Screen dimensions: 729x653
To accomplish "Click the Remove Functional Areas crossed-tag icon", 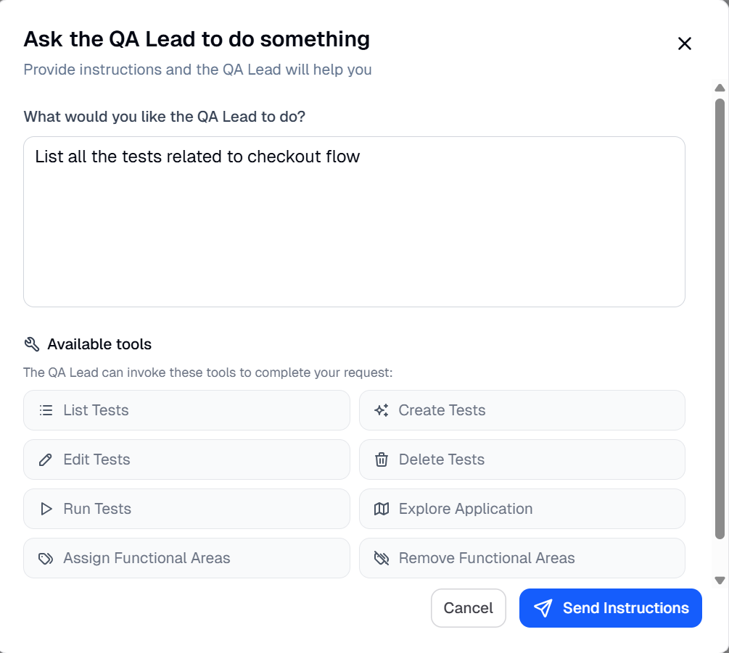I will [381, 558].
